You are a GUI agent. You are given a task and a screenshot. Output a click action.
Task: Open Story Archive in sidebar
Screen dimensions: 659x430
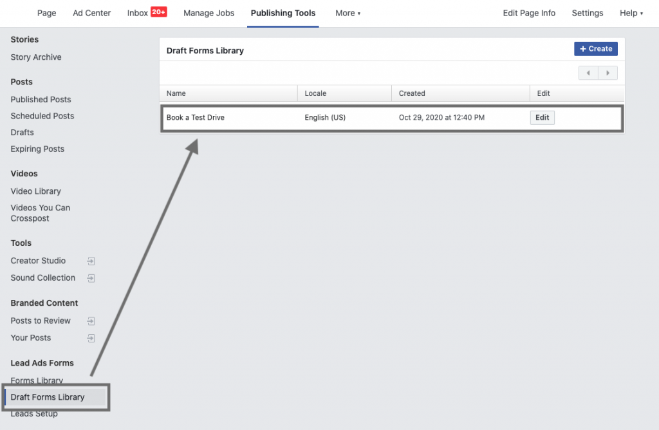[x=36, y=57]
